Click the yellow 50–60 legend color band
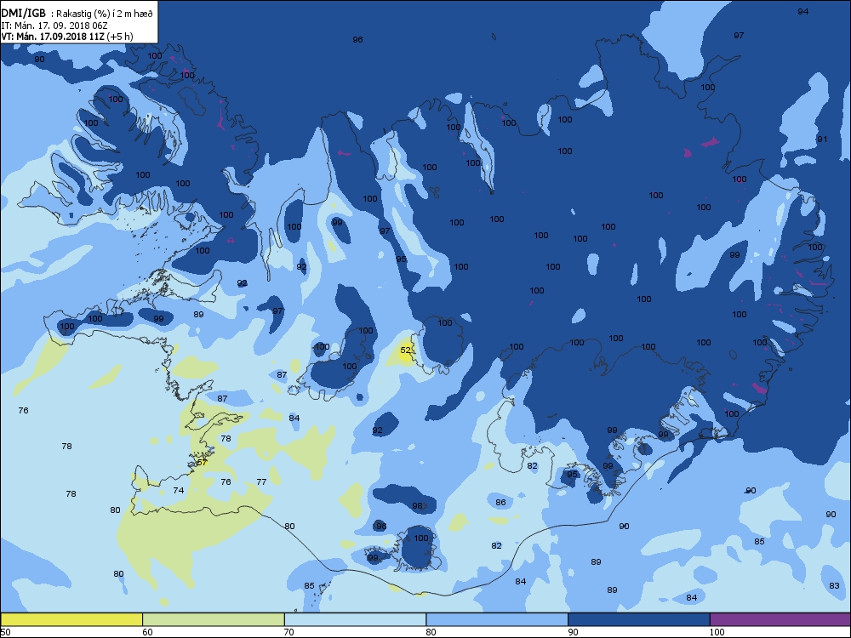This screenshot has height=638, width=851. (71, 619)
